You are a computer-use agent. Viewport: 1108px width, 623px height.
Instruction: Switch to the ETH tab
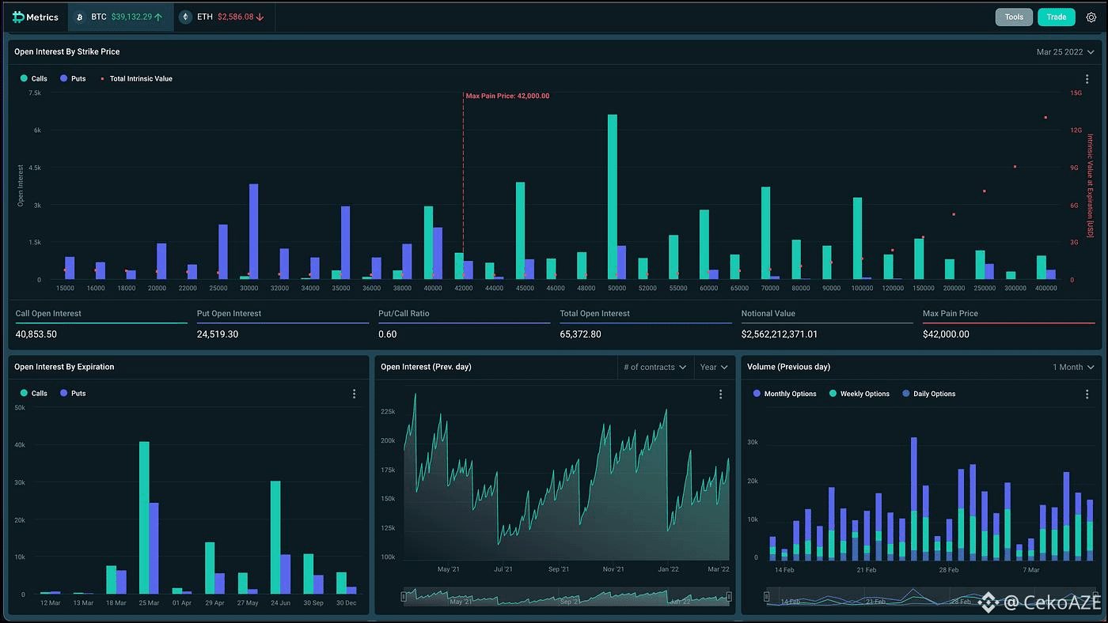(224, 17)
